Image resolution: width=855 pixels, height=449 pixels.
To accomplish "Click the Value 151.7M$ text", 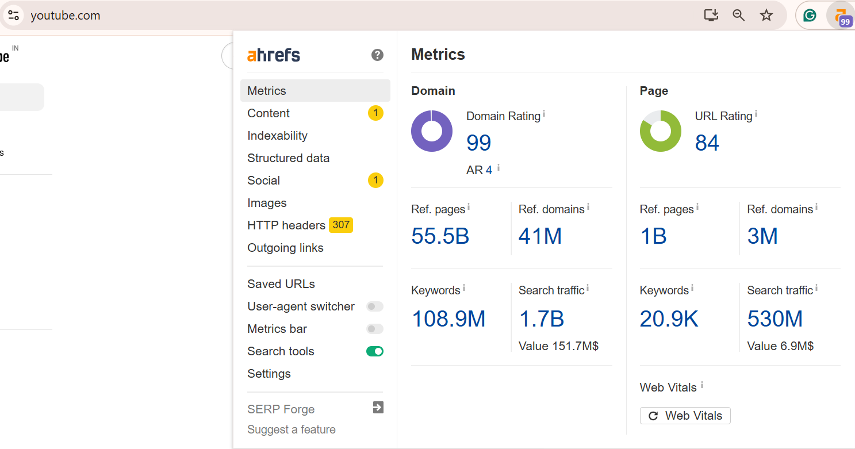I will tap(559, 346).
